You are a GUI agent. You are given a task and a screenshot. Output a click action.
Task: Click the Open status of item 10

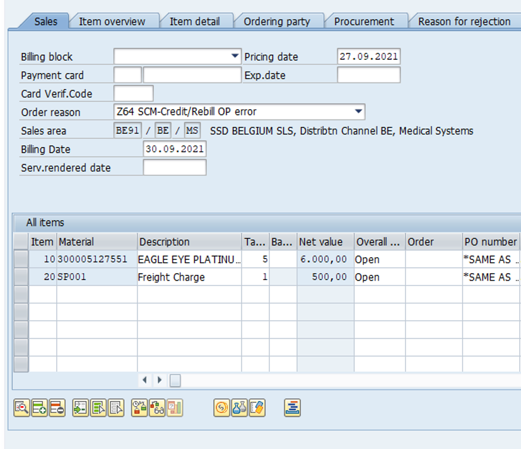click(380, 259)
